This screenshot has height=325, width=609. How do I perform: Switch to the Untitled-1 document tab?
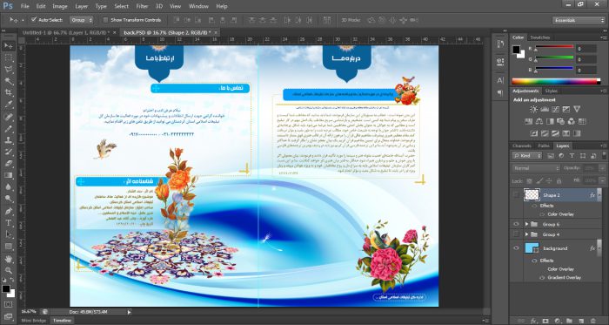click(x=67, y=32)
